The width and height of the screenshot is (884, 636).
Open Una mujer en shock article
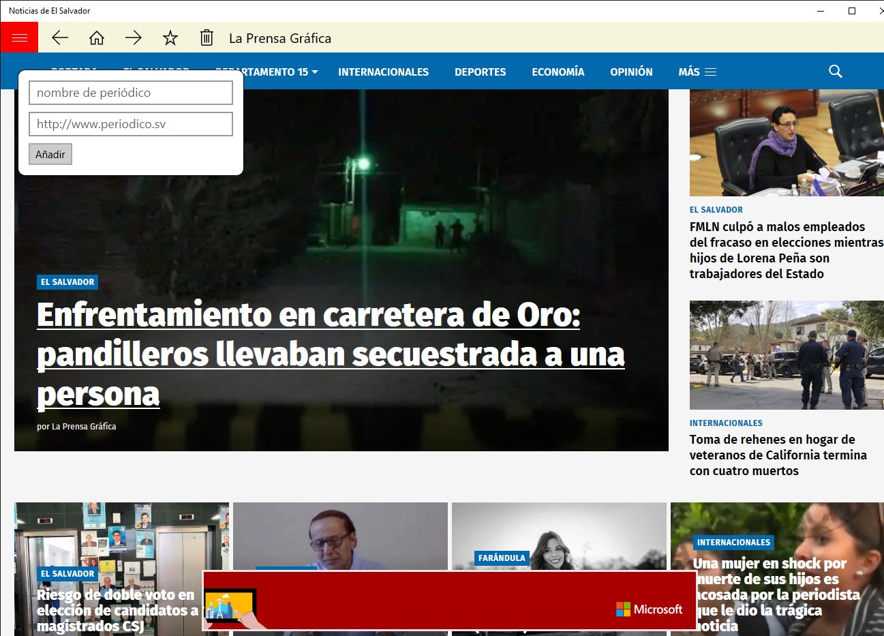[x=776, y=594]
